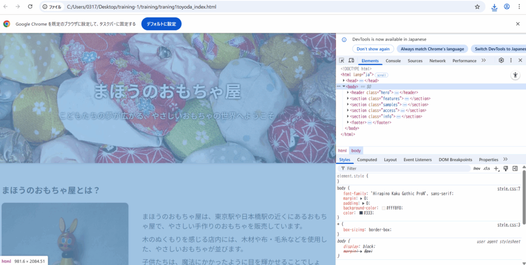Bookmark this page with the star icon
This screenshot has height=265, width=526.
click(x=477, y=7)
